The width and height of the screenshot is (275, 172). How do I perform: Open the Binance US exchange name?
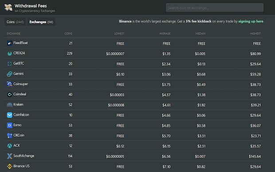(x=21, y=166)
